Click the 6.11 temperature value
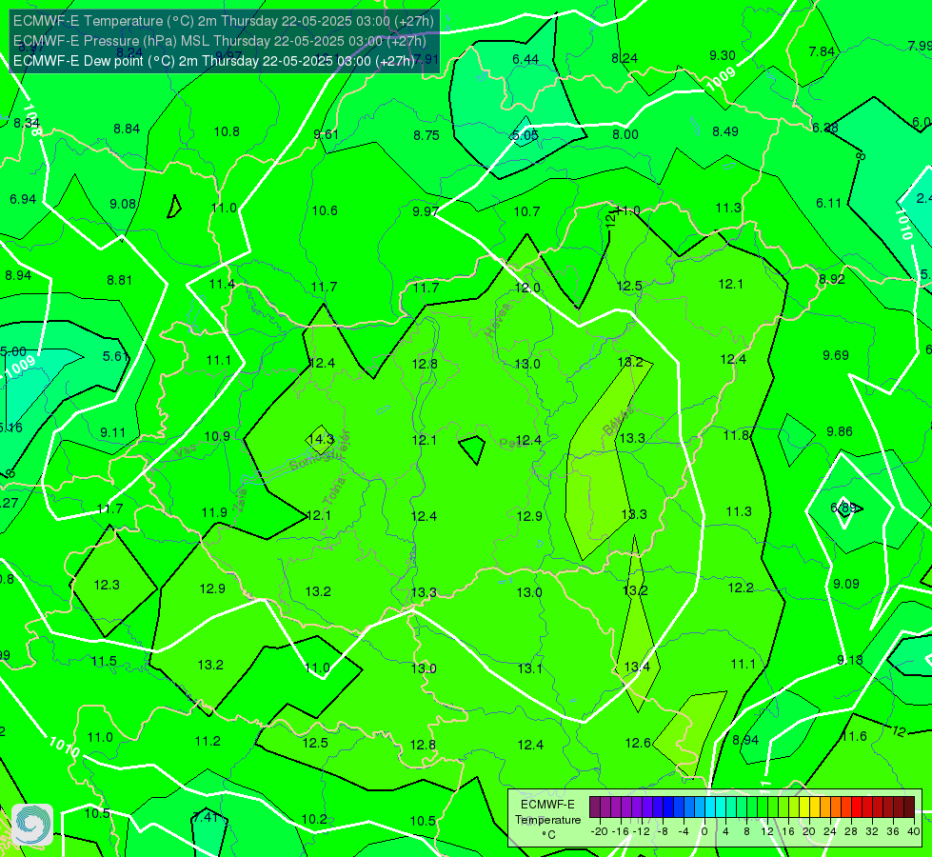Image resolution: width=932 pixels, height=857 pixels. [x=828, y=204]
